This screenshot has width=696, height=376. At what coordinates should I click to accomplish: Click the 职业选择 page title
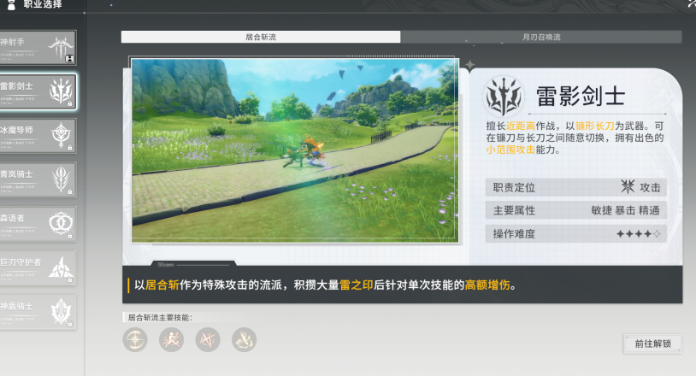[43, 4]
